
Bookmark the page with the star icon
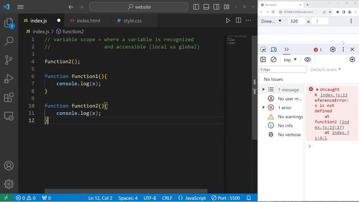[330, 12]
